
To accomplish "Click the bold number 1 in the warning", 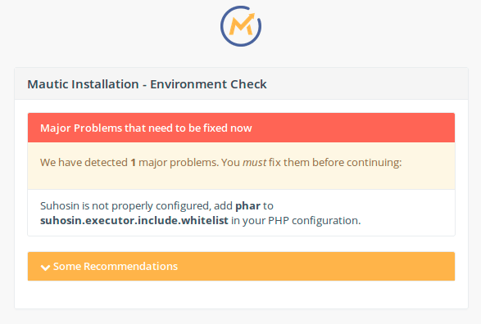I will coord(133,162).
